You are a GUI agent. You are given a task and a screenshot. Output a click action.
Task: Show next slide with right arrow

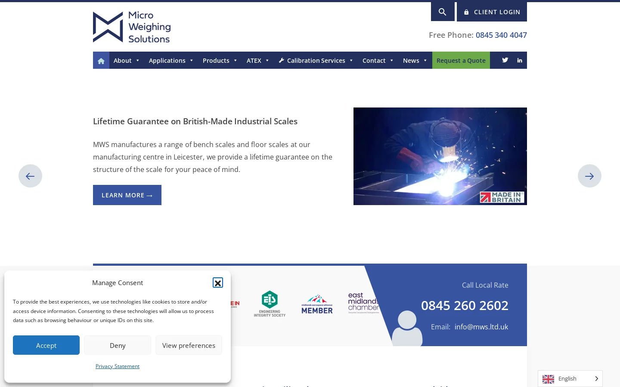click(x=589, y=176)
